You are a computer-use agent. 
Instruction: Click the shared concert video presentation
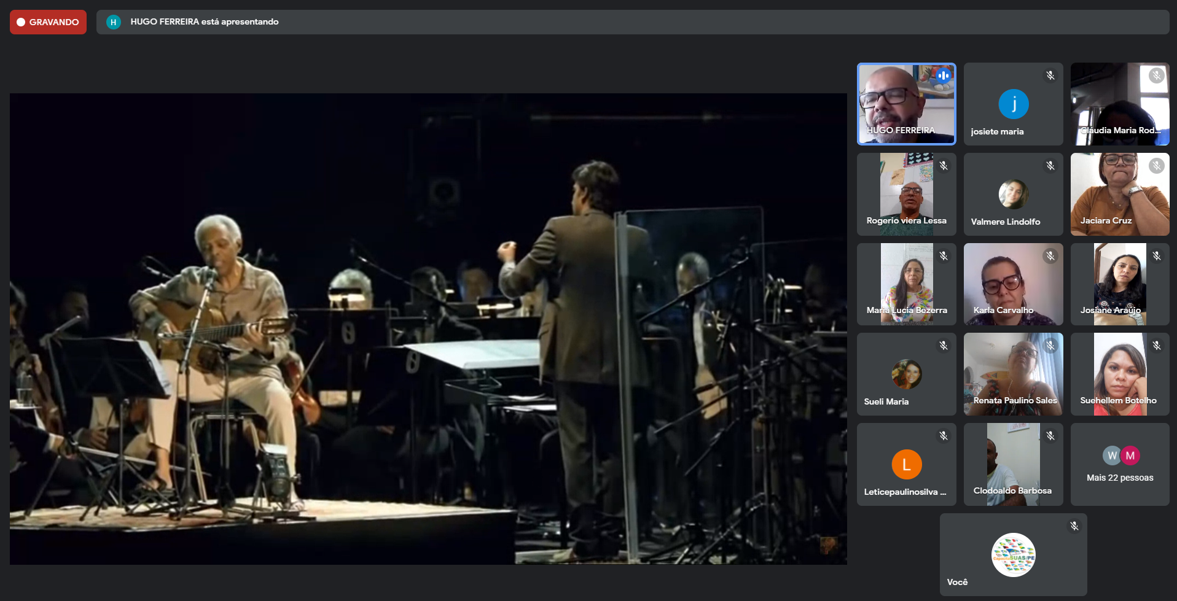(428, 328)
